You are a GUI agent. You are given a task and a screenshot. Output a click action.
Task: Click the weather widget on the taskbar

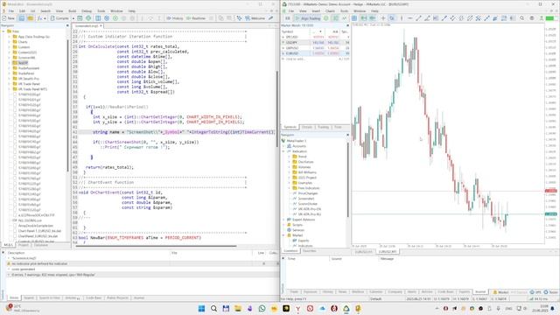22,308
